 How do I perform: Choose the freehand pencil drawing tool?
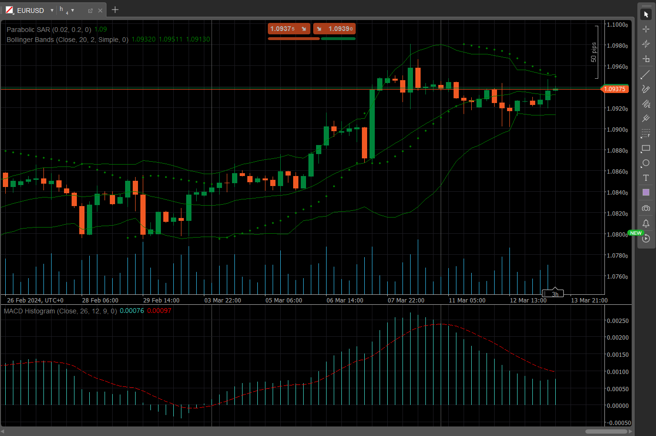pos(646,89)
